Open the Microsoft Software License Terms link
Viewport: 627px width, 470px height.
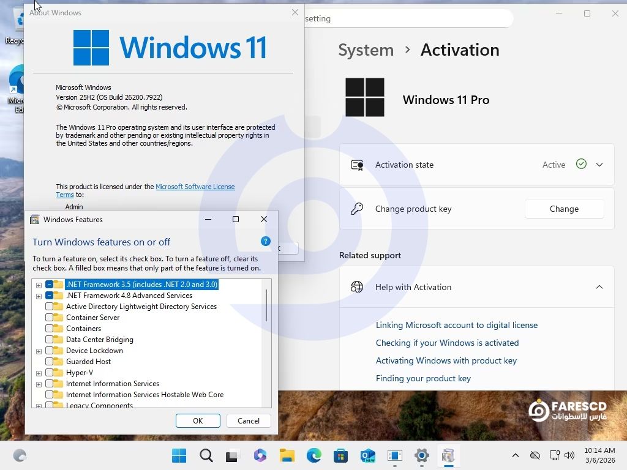point(195,187)
